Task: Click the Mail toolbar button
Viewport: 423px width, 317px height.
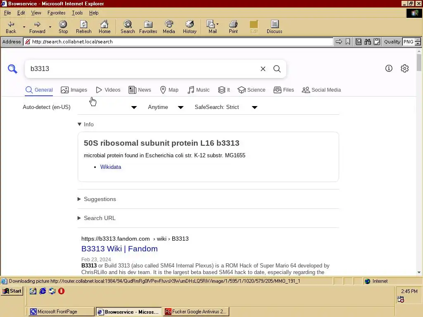Action: [x=213, y=27]
